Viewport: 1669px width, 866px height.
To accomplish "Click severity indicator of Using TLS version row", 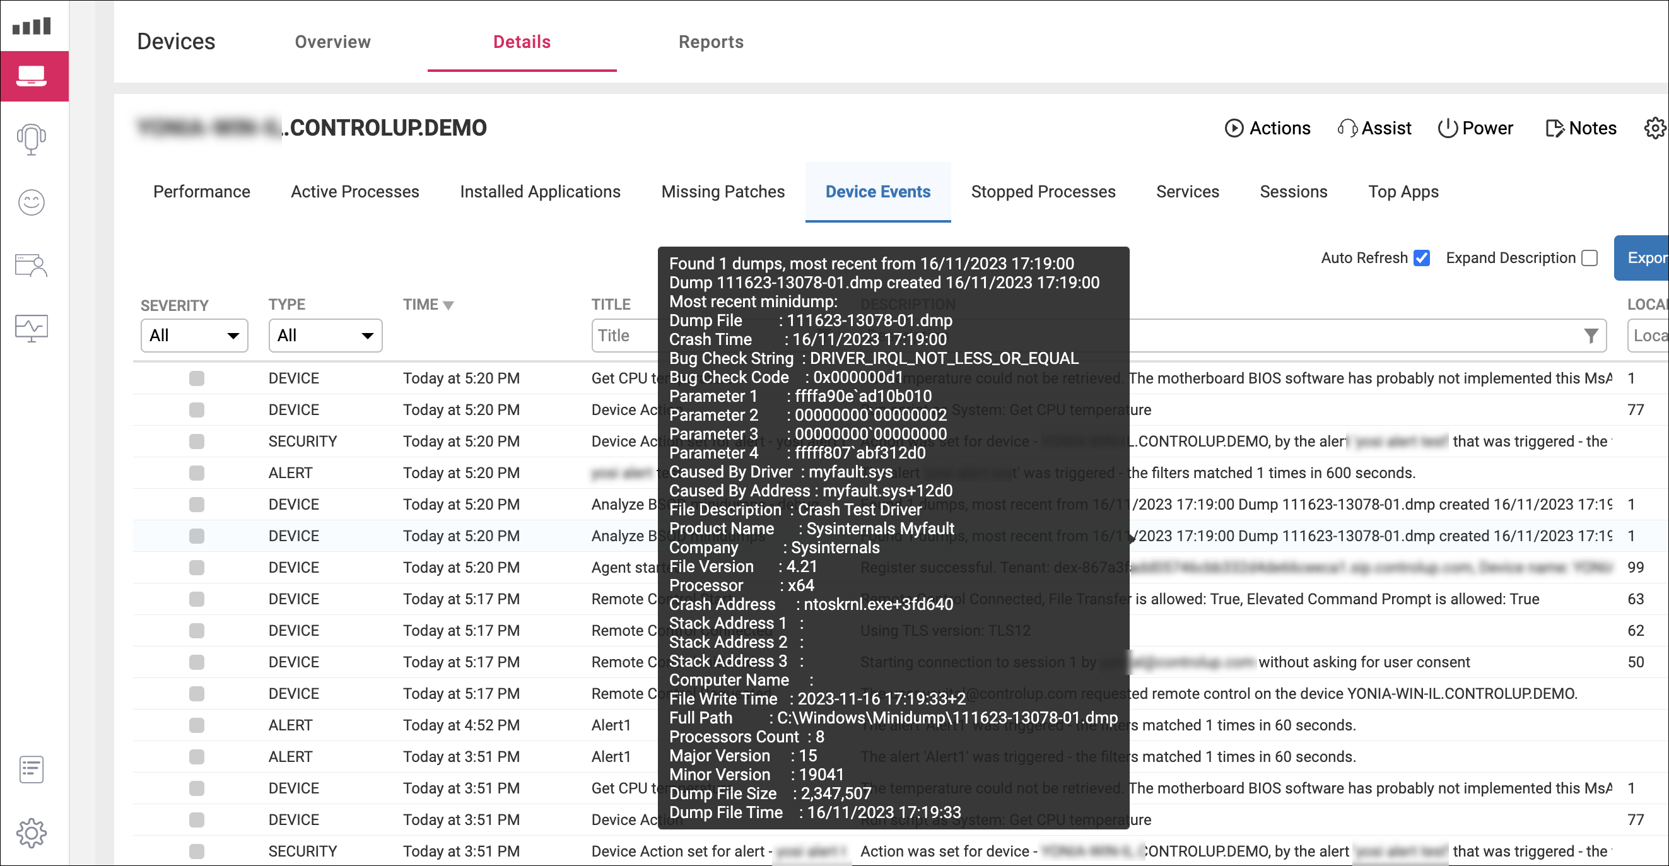I will (197, 631).
